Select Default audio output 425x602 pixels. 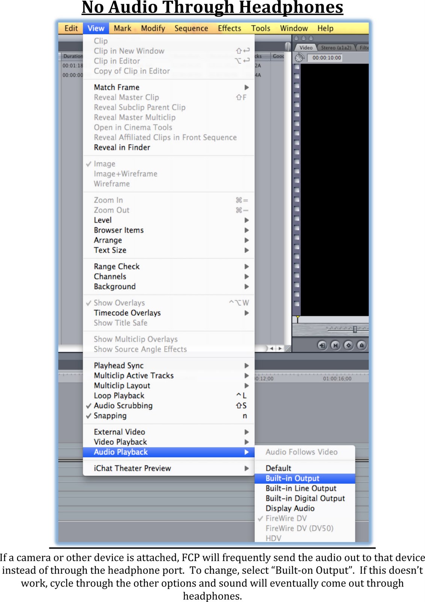(305, 468)
